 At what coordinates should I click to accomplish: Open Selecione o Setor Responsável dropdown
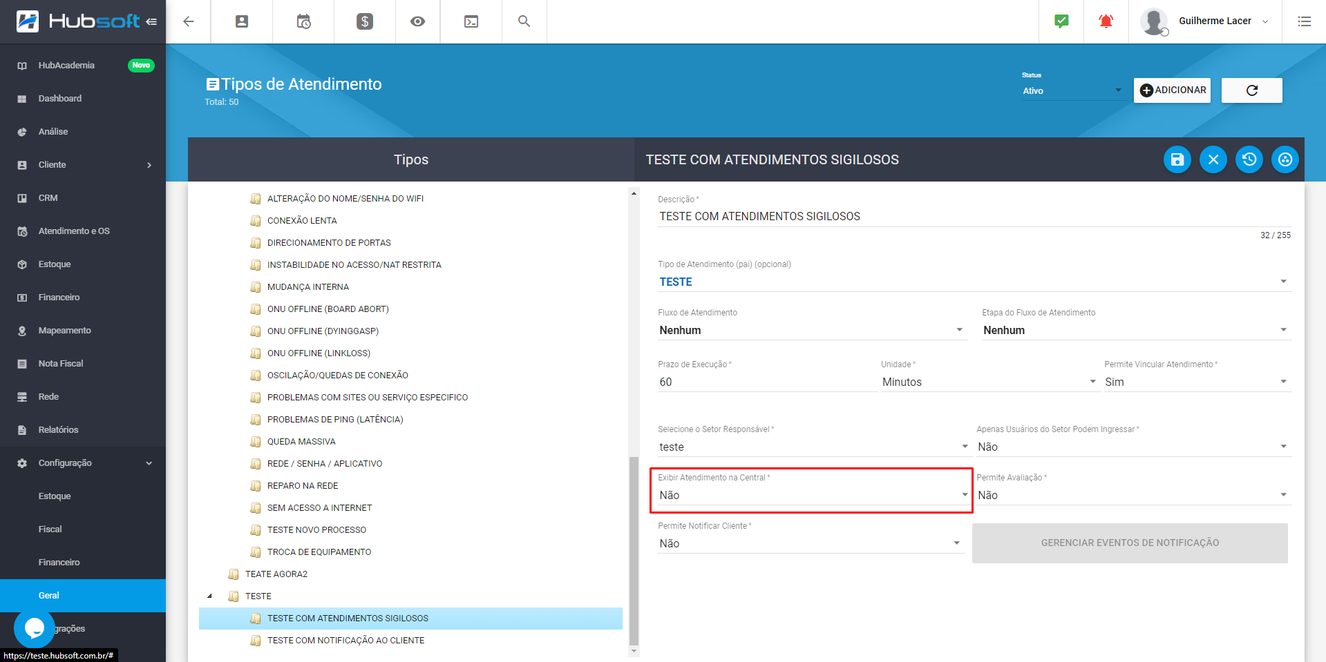[x=814, y=447]
